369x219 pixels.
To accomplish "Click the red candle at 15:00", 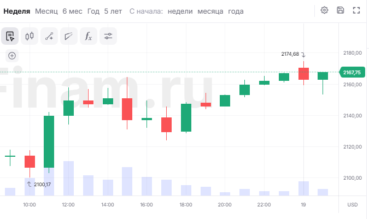I will [127, 109].
